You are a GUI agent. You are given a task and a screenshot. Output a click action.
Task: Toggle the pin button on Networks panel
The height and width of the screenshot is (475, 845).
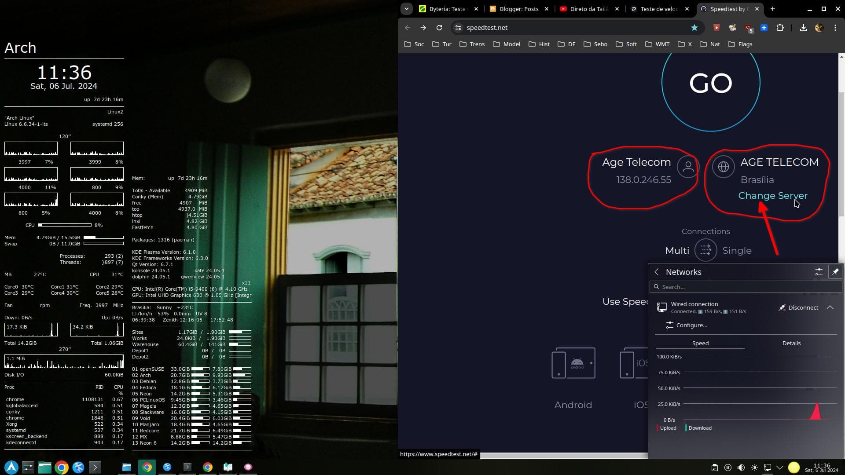(x=835, y=272)
